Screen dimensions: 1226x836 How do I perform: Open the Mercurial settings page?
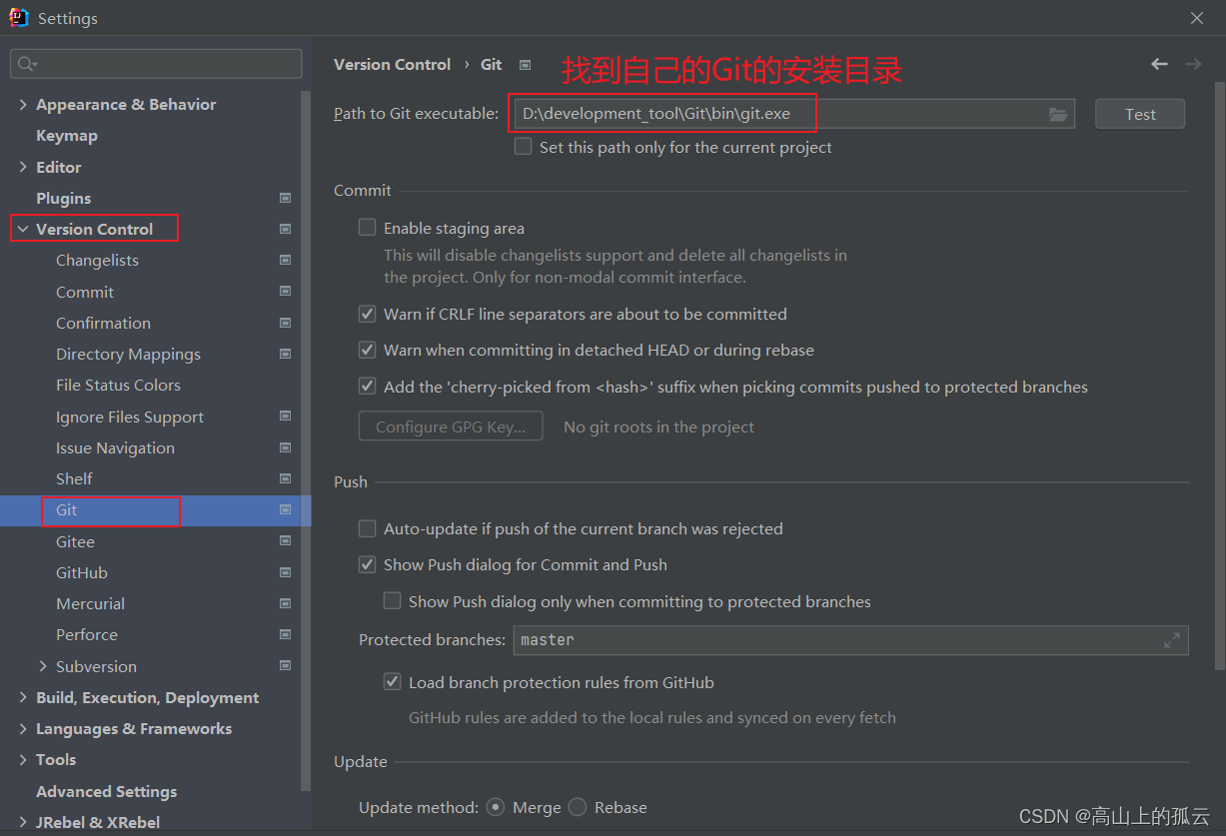pos(90,603)
